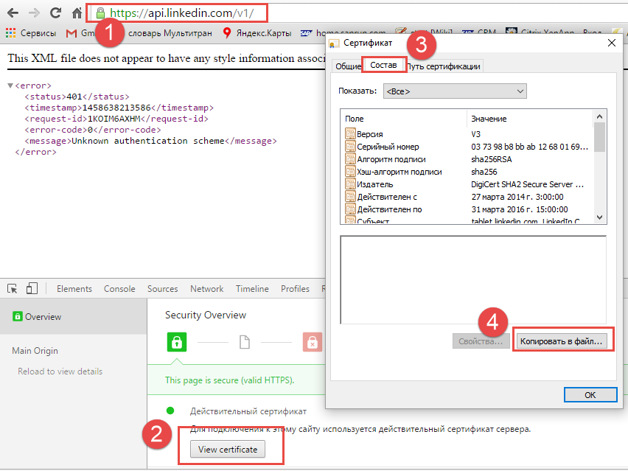Viewport: 628px width, 471px height.
Task: Click the certificate icon in dialog title bar
Action: [334, 43]
